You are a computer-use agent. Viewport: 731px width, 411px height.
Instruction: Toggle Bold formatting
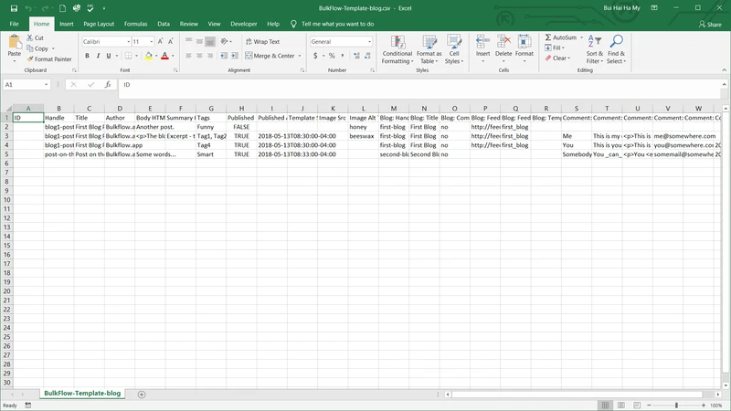[x=87, y=56]
